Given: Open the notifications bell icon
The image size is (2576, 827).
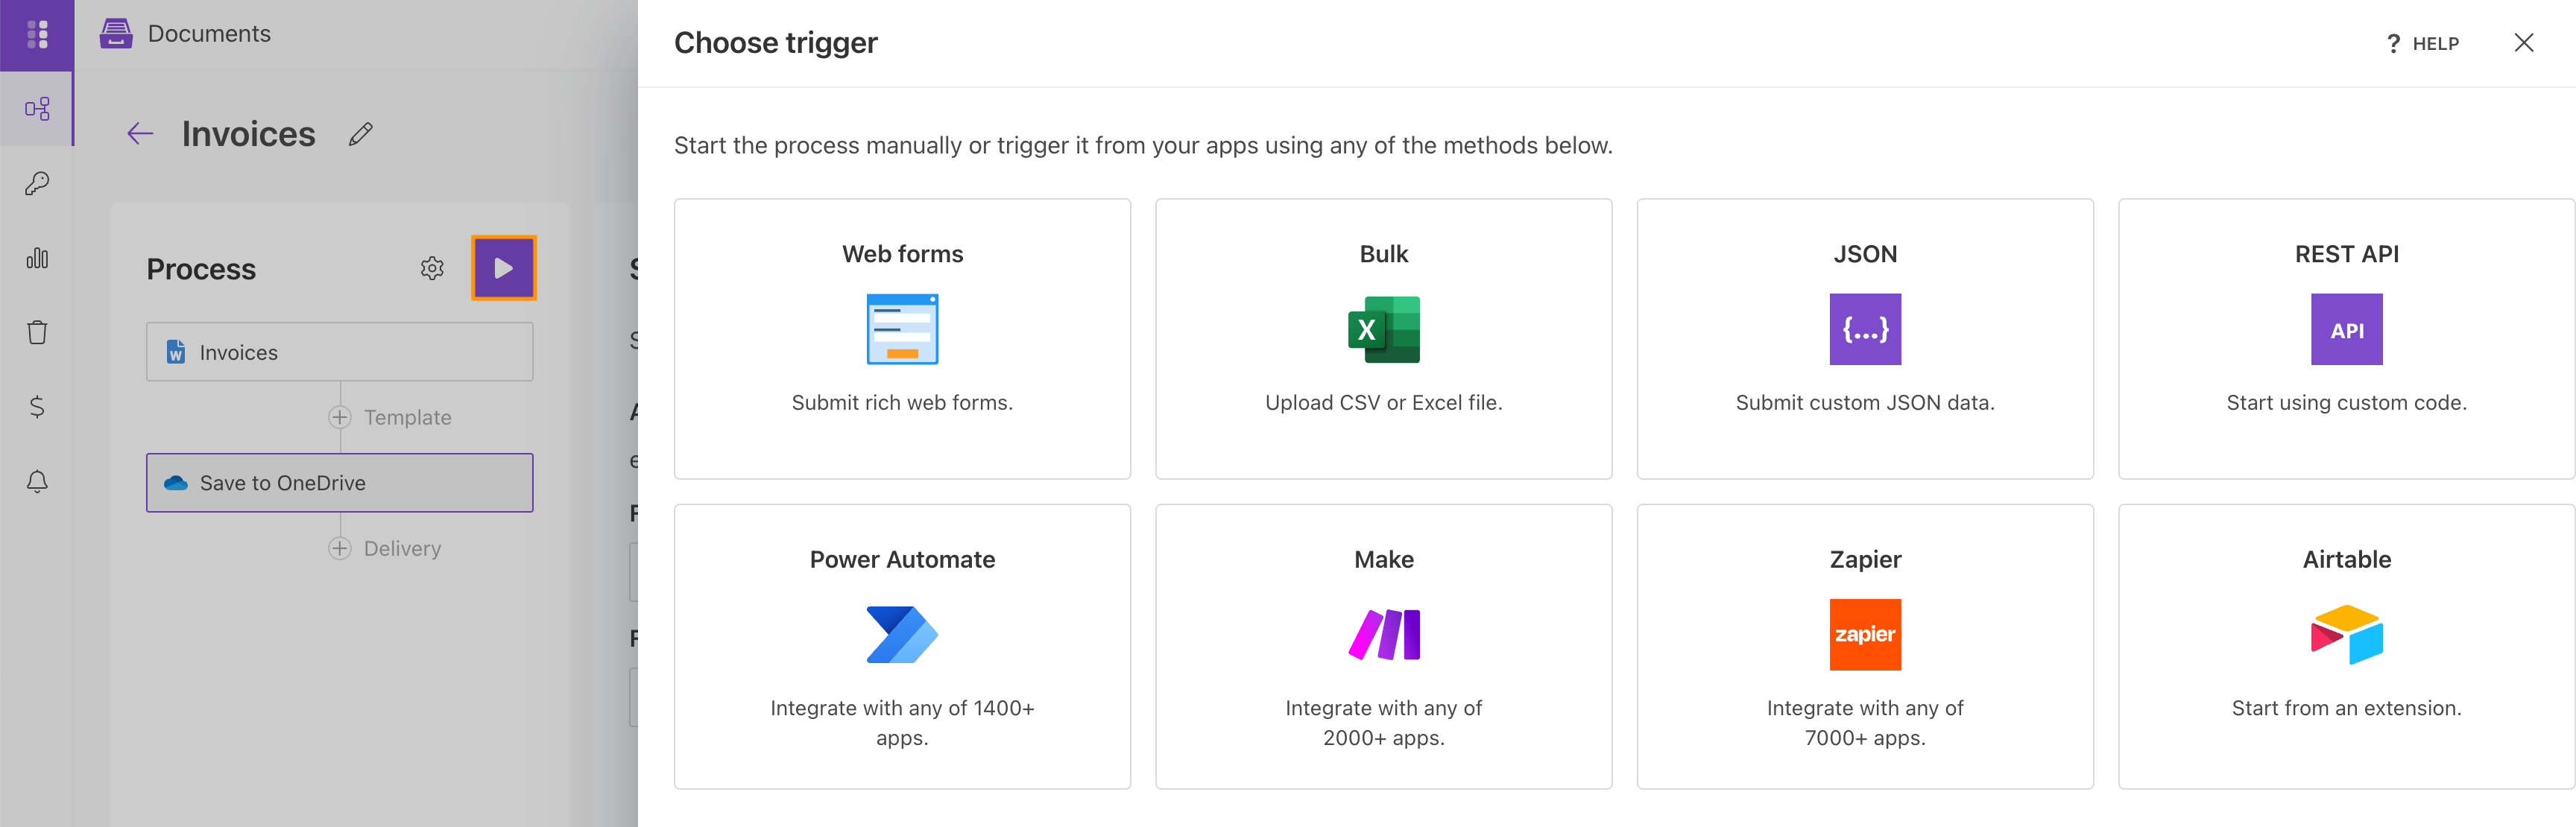Looking at the screenshot, I should click(37, 481).
